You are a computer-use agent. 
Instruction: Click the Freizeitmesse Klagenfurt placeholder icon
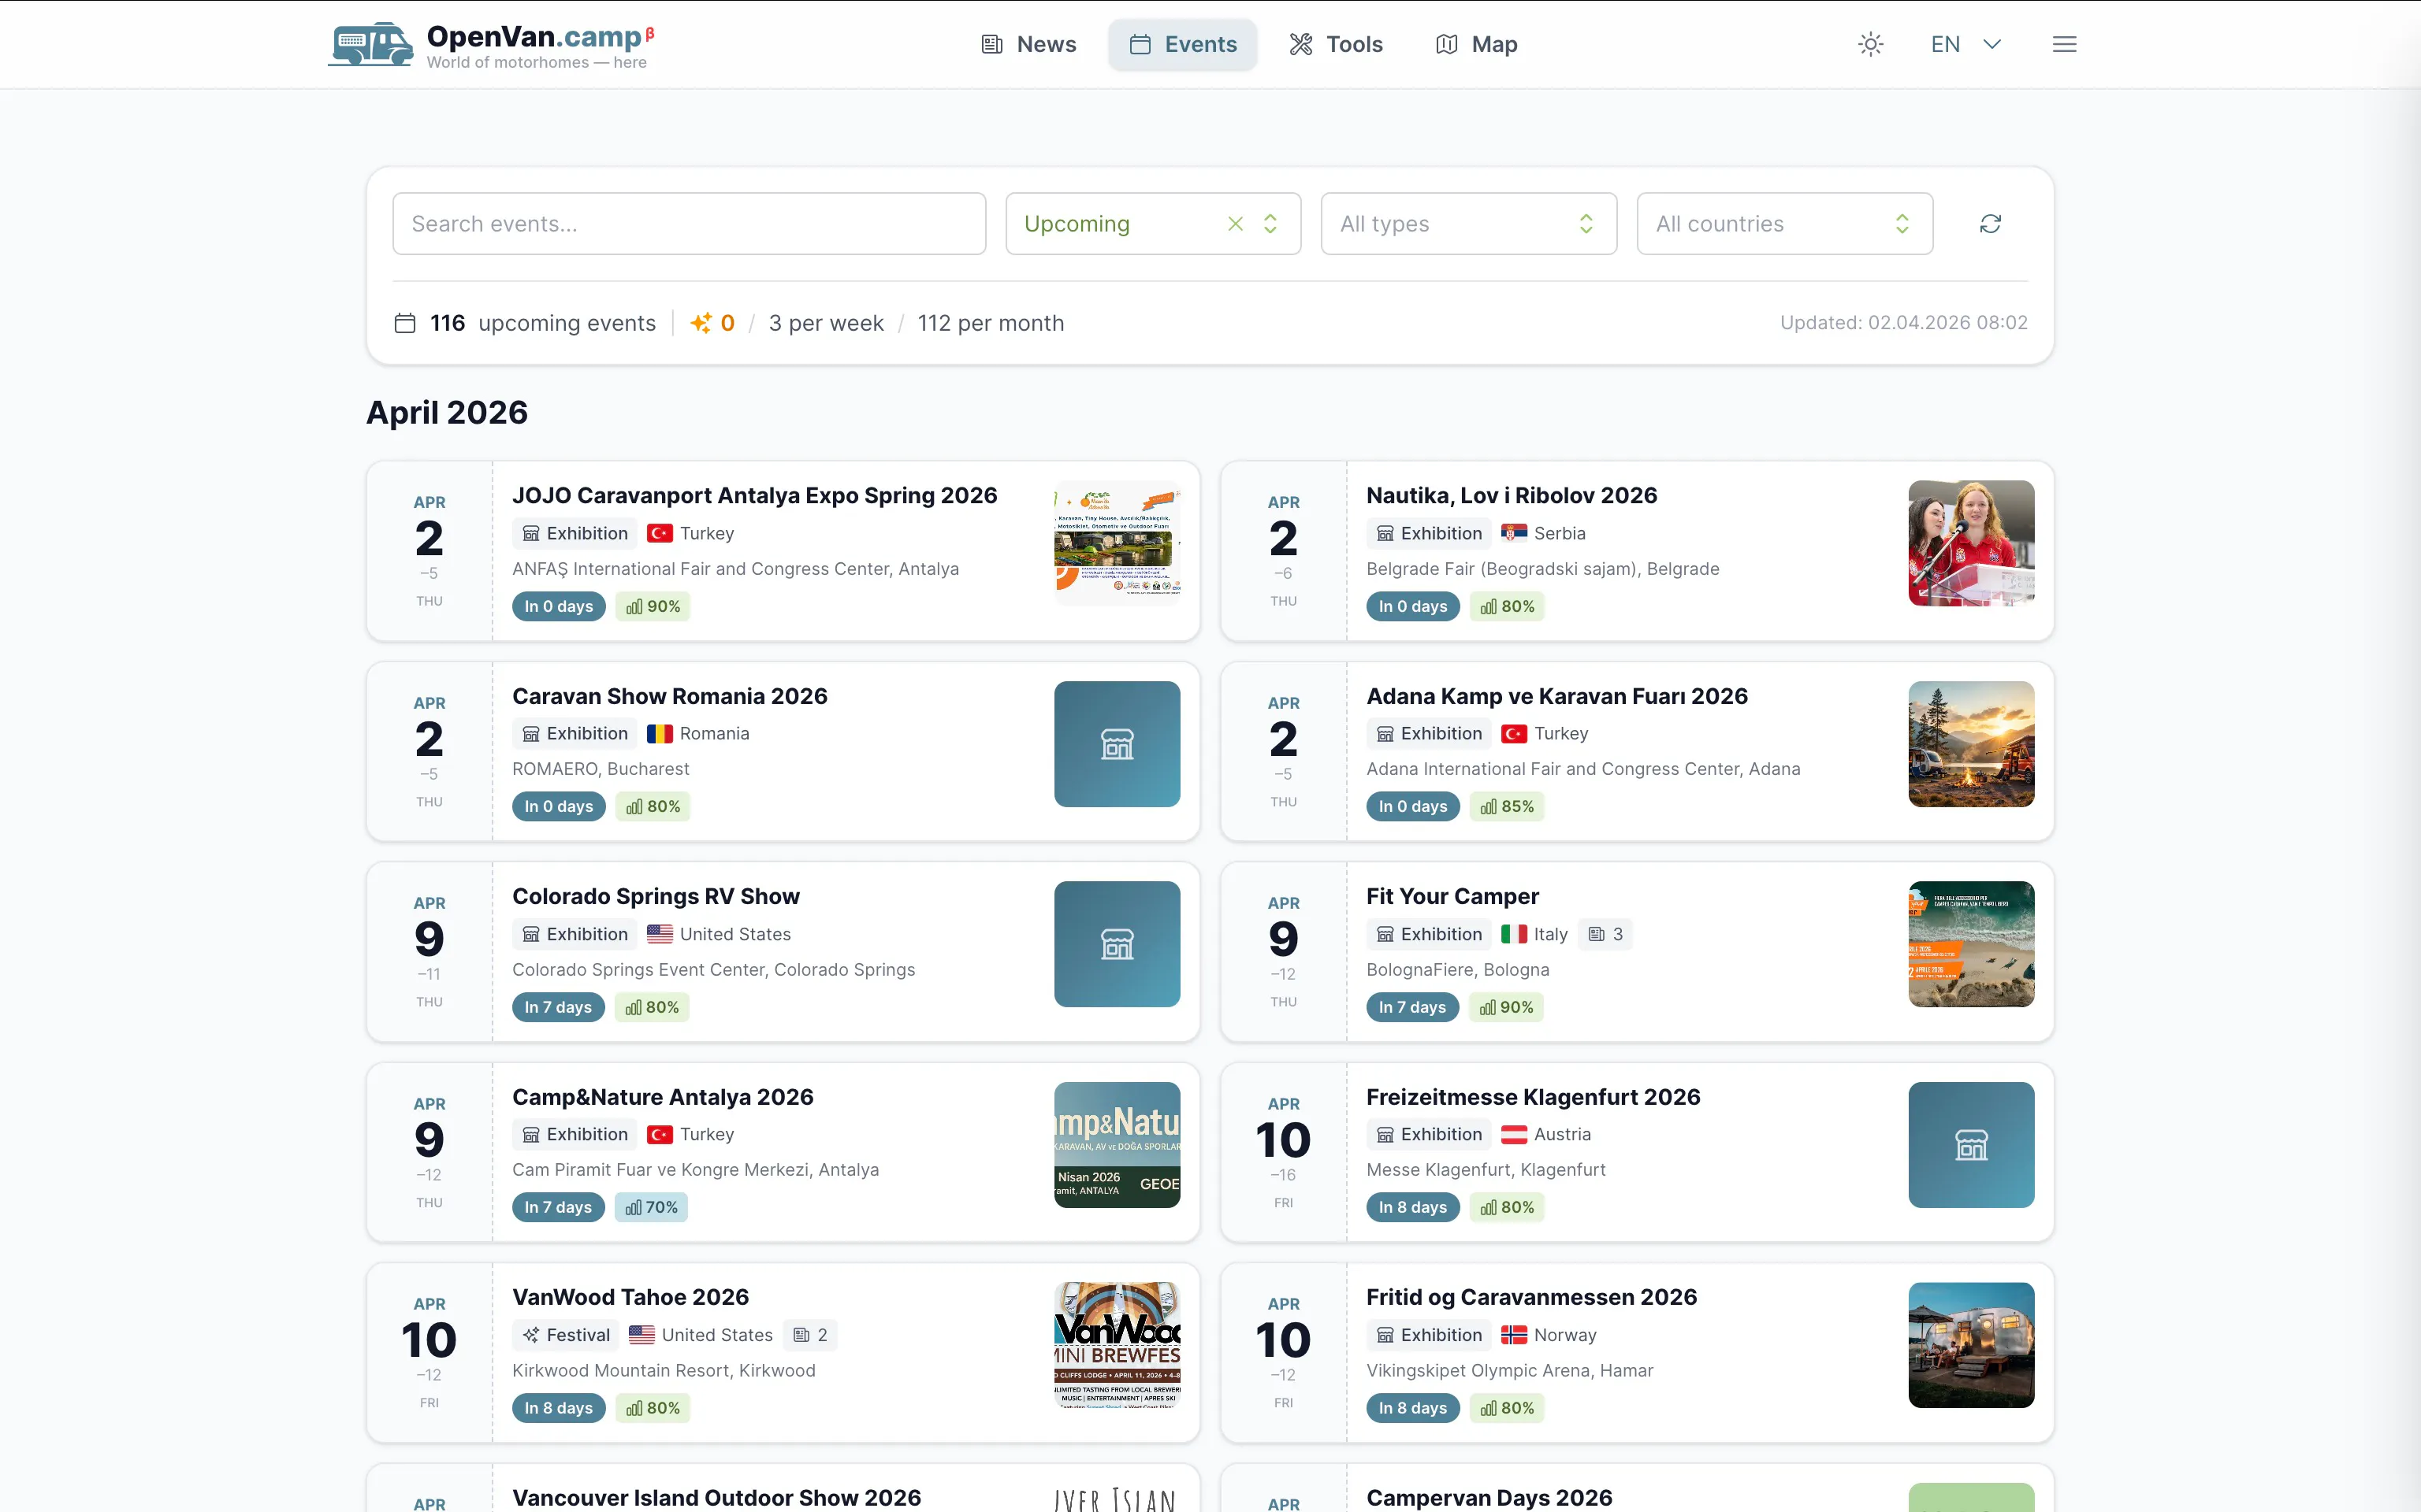pos(1971,1145)
